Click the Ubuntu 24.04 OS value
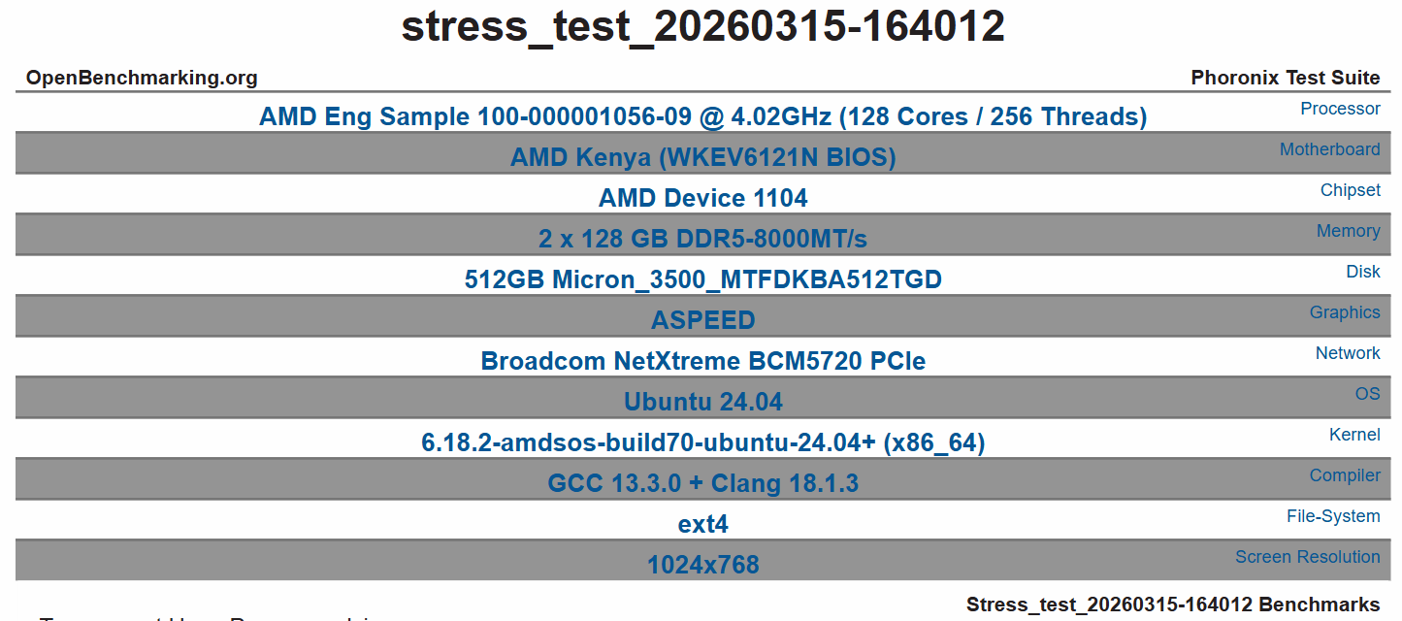Image resolution: width=1402 pixels, height=621 pixels. [x=703, y=402]
